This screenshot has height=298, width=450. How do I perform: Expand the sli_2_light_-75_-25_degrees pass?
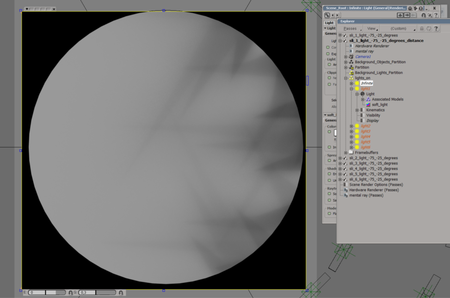(x=340, y=158)
